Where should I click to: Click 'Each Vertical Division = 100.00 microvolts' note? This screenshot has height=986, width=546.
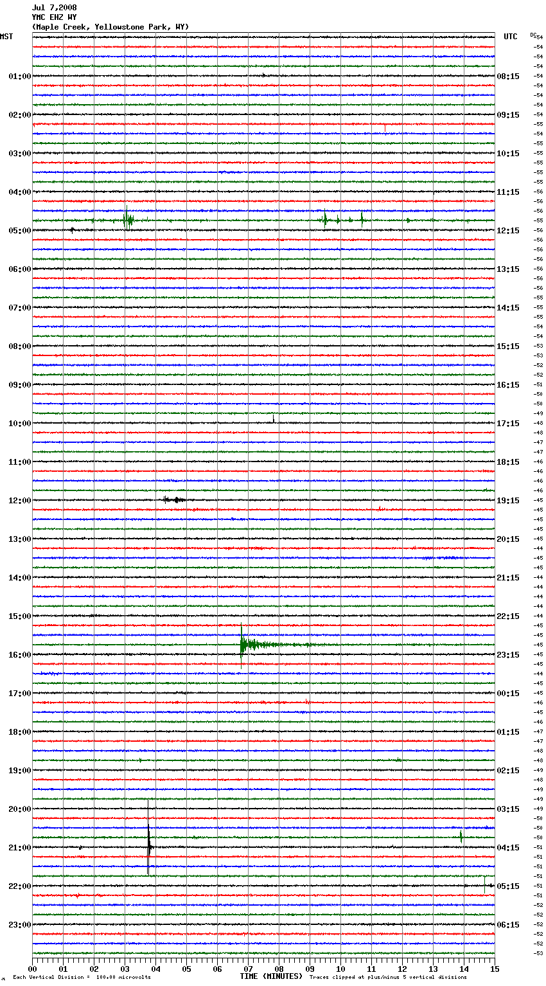coord(82,978)
